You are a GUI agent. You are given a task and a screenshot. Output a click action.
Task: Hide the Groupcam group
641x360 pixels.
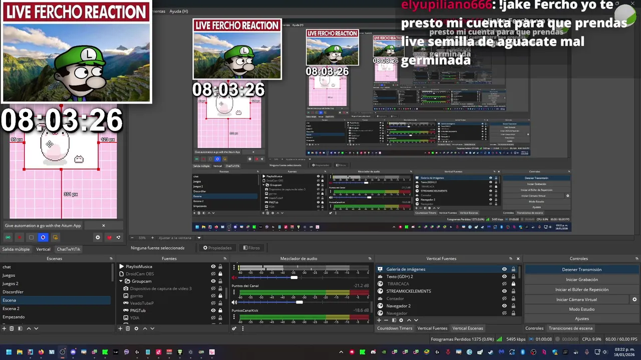tap(213, 281)
